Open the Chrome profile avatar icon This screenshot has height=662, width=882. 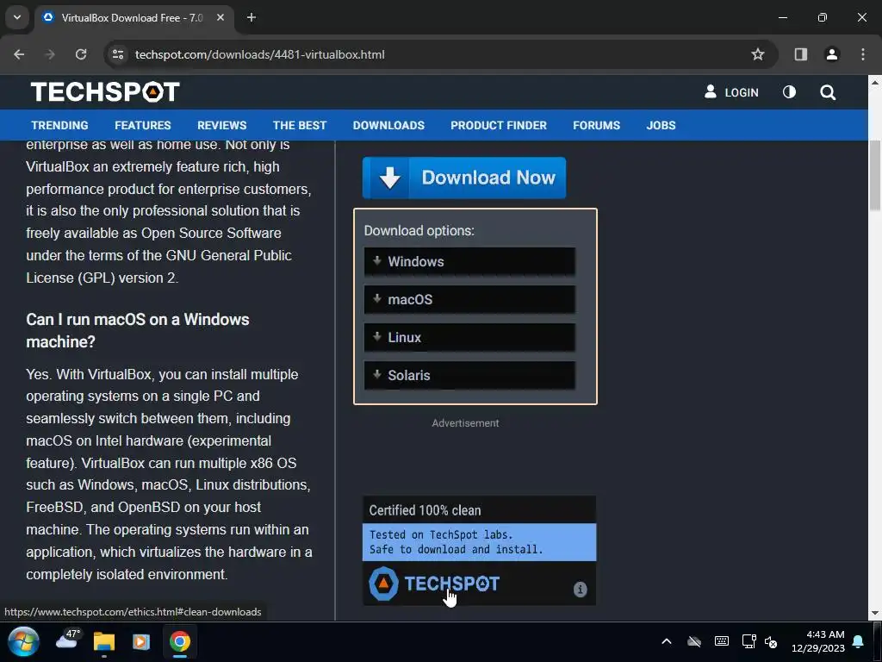832,54
